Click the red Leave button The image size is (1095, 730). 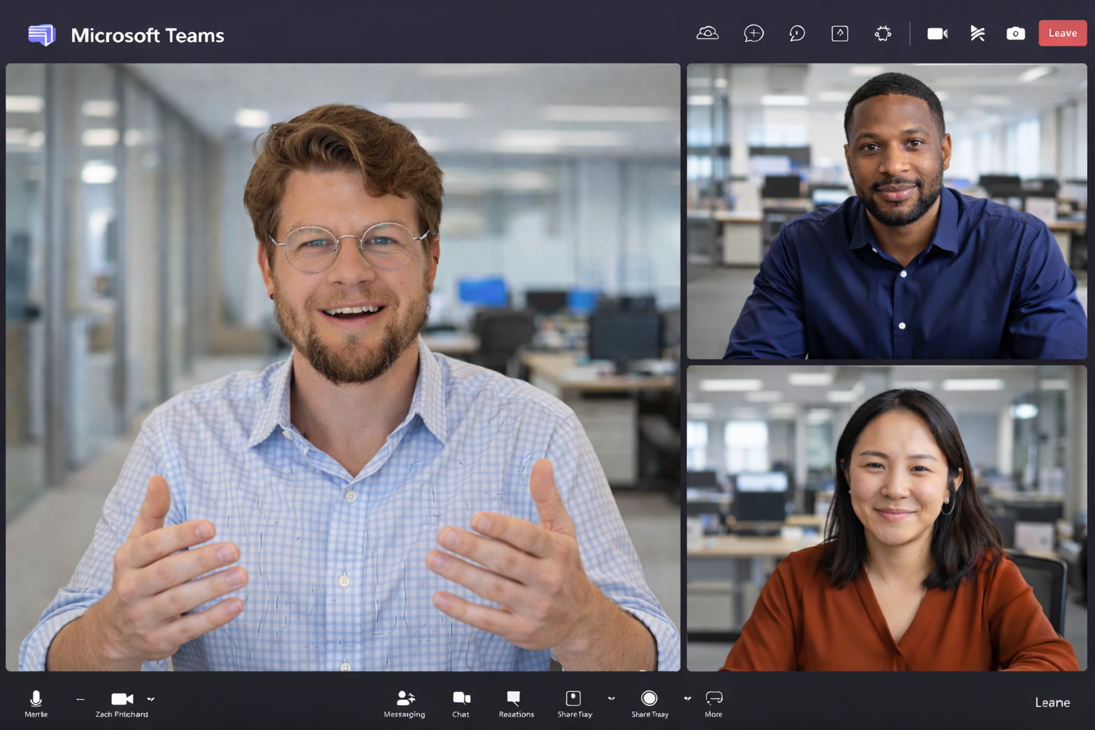(x=1062, y=34)
